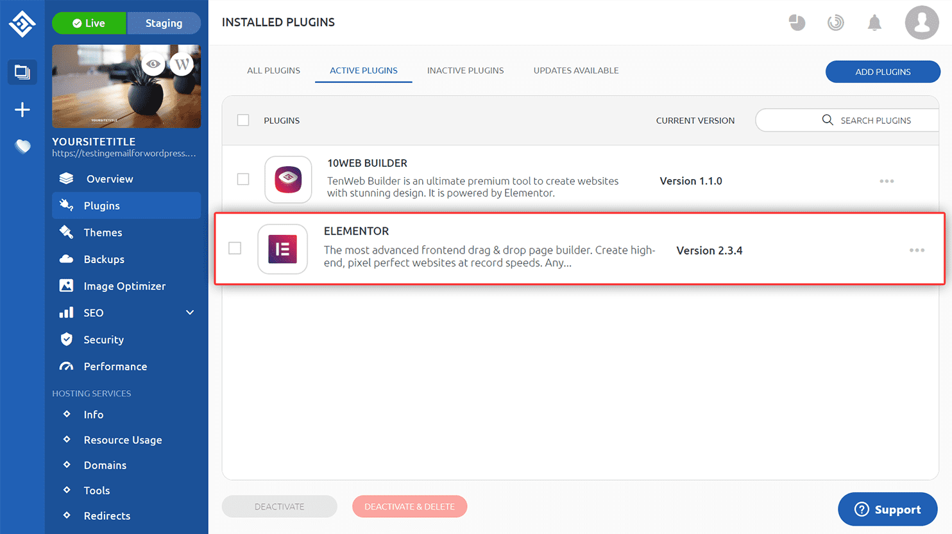The height and width of the screenshot is (534, 952).
Task: Click the SEO bar chart icon
Action: click(x=66, y=313)
